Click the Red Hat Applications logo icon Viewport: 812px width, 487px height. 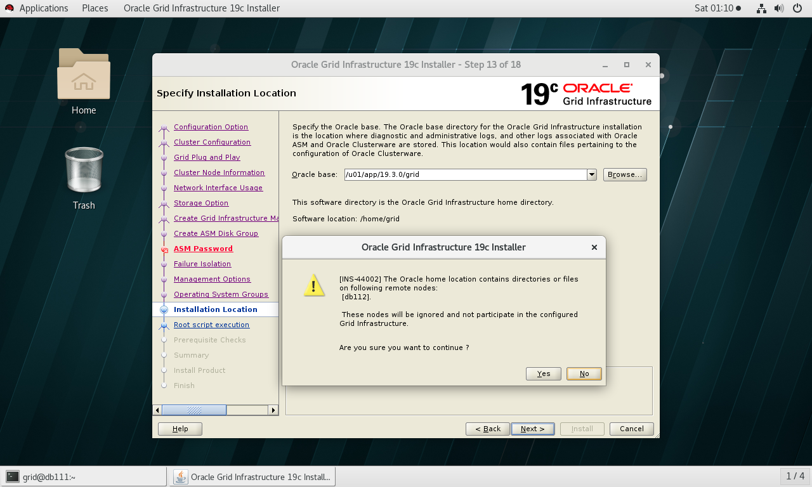tap(10, 8)
